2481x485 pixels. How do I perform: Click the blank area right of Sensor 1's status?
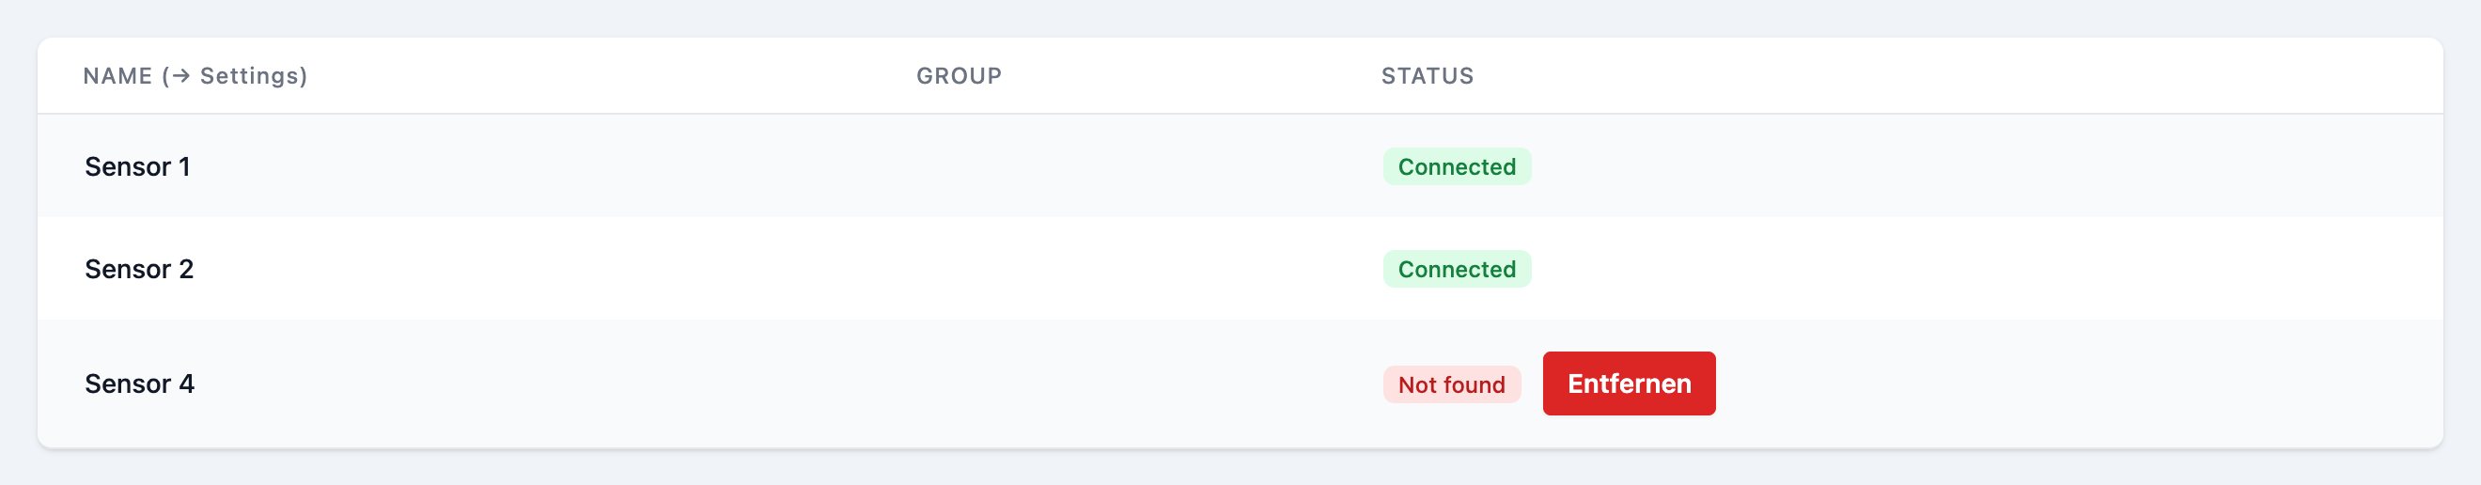[1984, 166]
